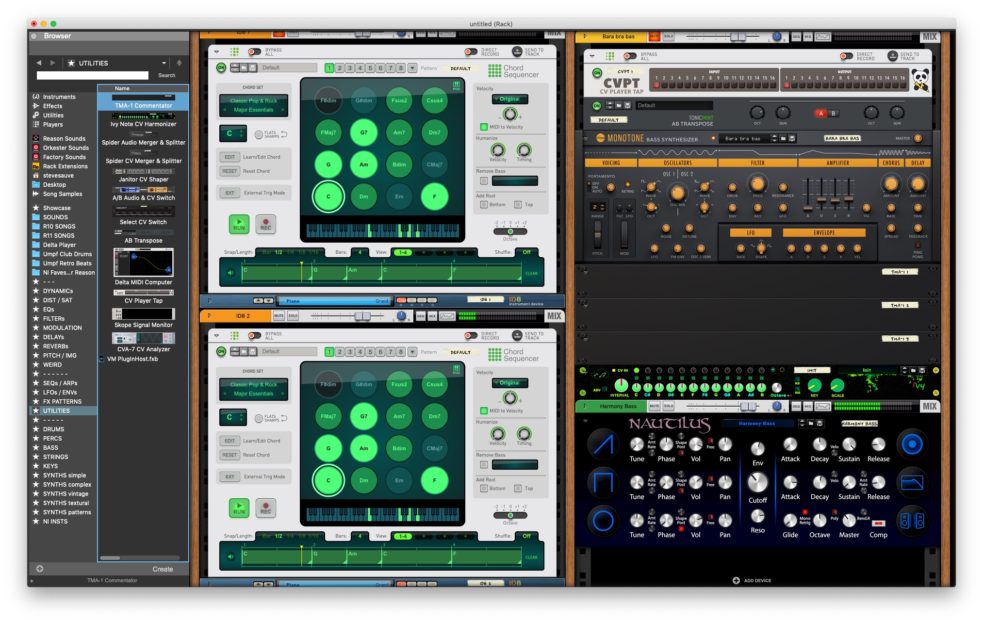Click the panda logo on CV Player Tap
The image size is (983, 623).
click(920, 80)
